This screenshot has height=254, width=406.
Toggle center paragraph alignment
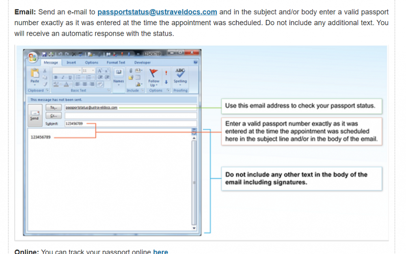point(85,84)
